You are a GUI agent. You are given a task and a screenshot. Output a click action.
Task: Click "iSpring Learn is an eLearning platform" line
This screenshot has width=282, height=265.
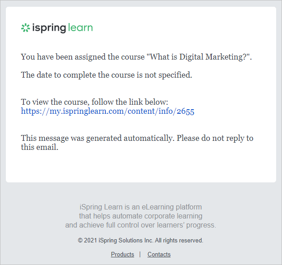coord(141,207)
